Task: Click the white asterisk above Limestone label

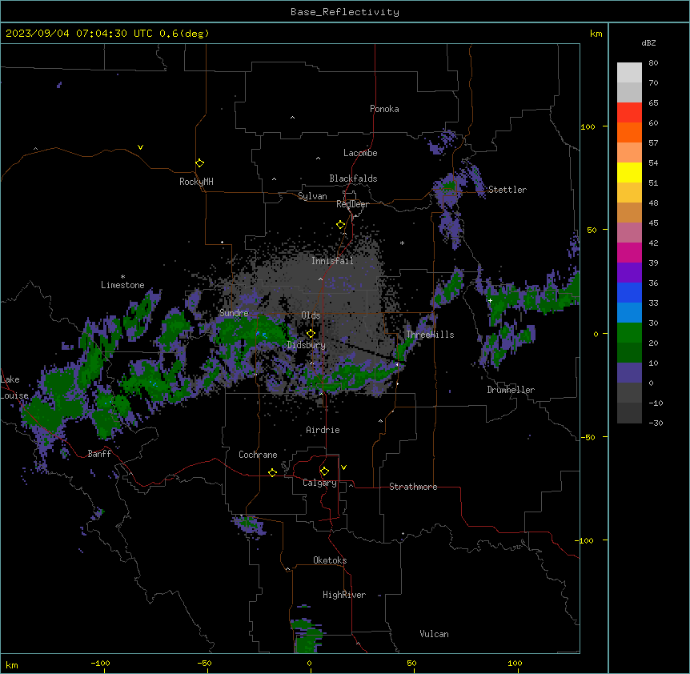Action: (x=122, y=277)
